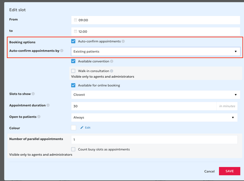Viewport: 244px width, 181px height.
Task: Click the Cancel button
Action: [x=209, y=171]
